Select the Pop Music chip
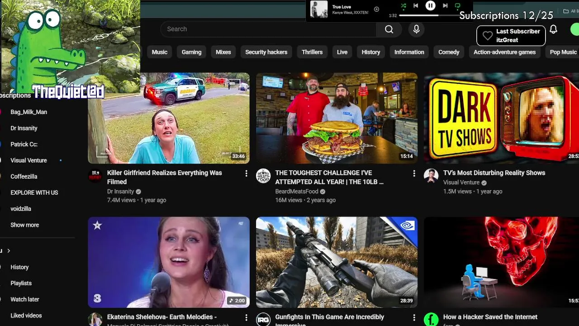 coord(562,52)
